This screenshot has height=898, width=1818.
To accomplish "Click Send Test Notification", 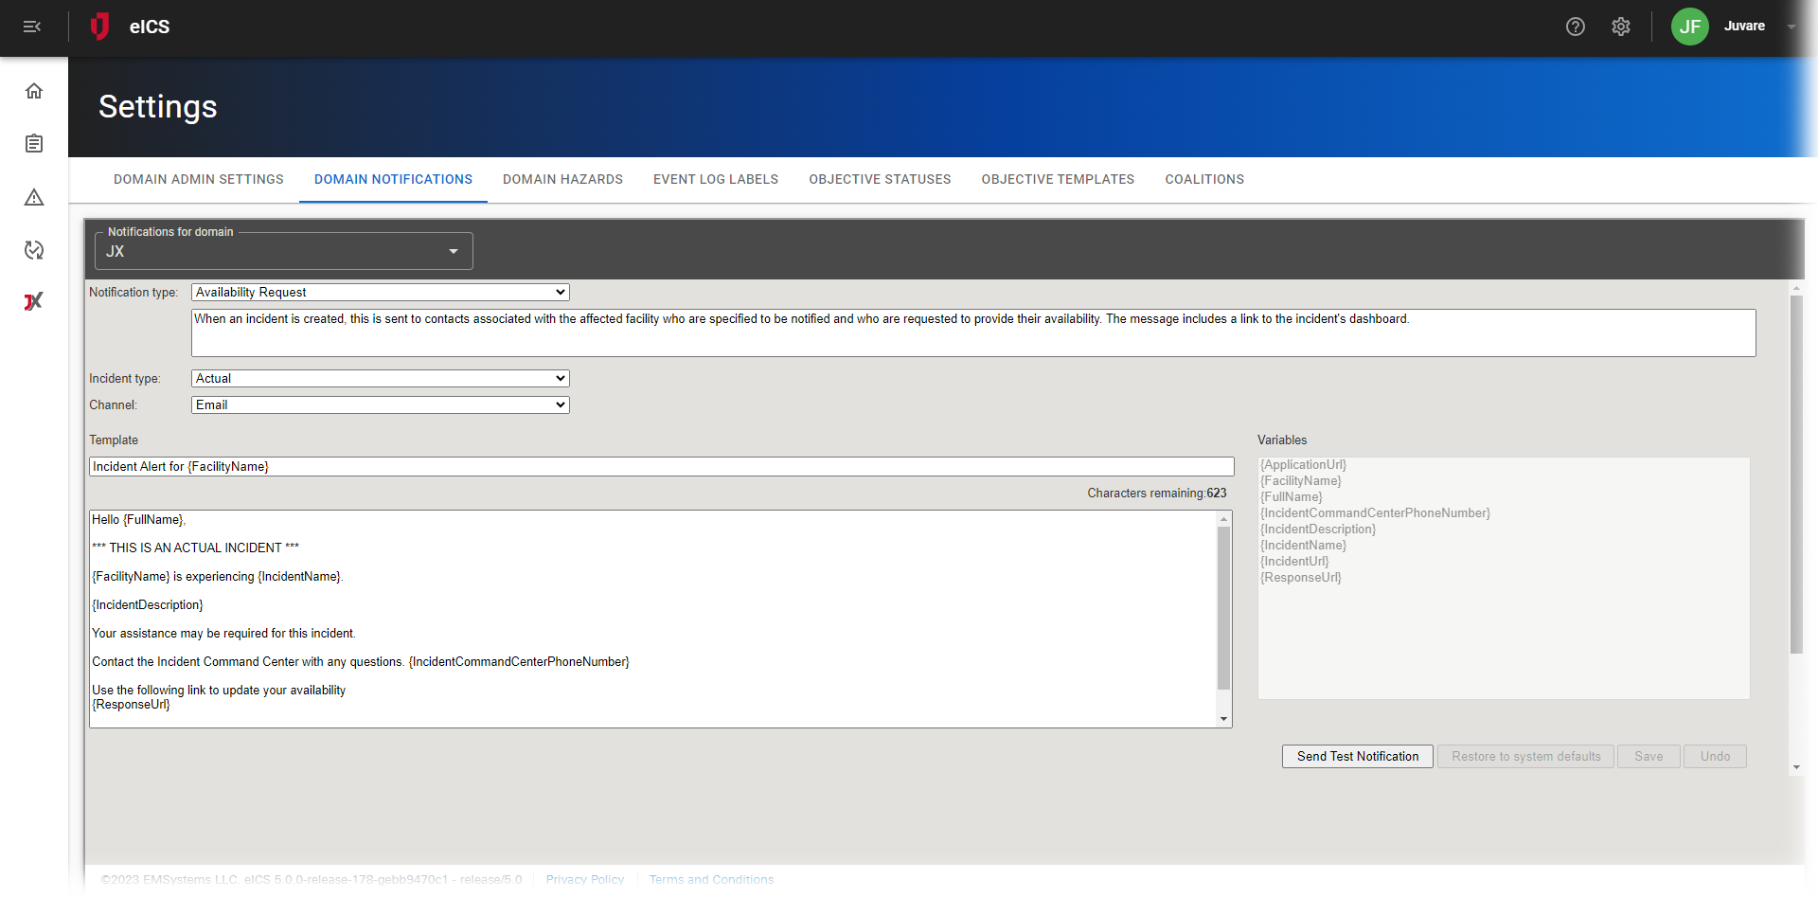I will (x=1357, y=756).
